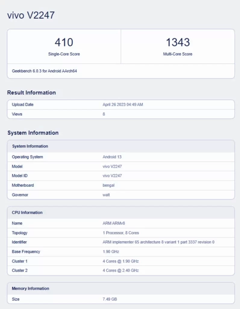The width and height of the screenshot is (240, 309).
Task: Click the Governor value walt
Action: 106,195
